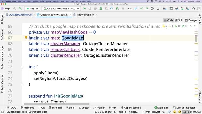Open the Gradle tool window
Screen dimensions: 202x114
pyautogui.click(x=200, y=19)
